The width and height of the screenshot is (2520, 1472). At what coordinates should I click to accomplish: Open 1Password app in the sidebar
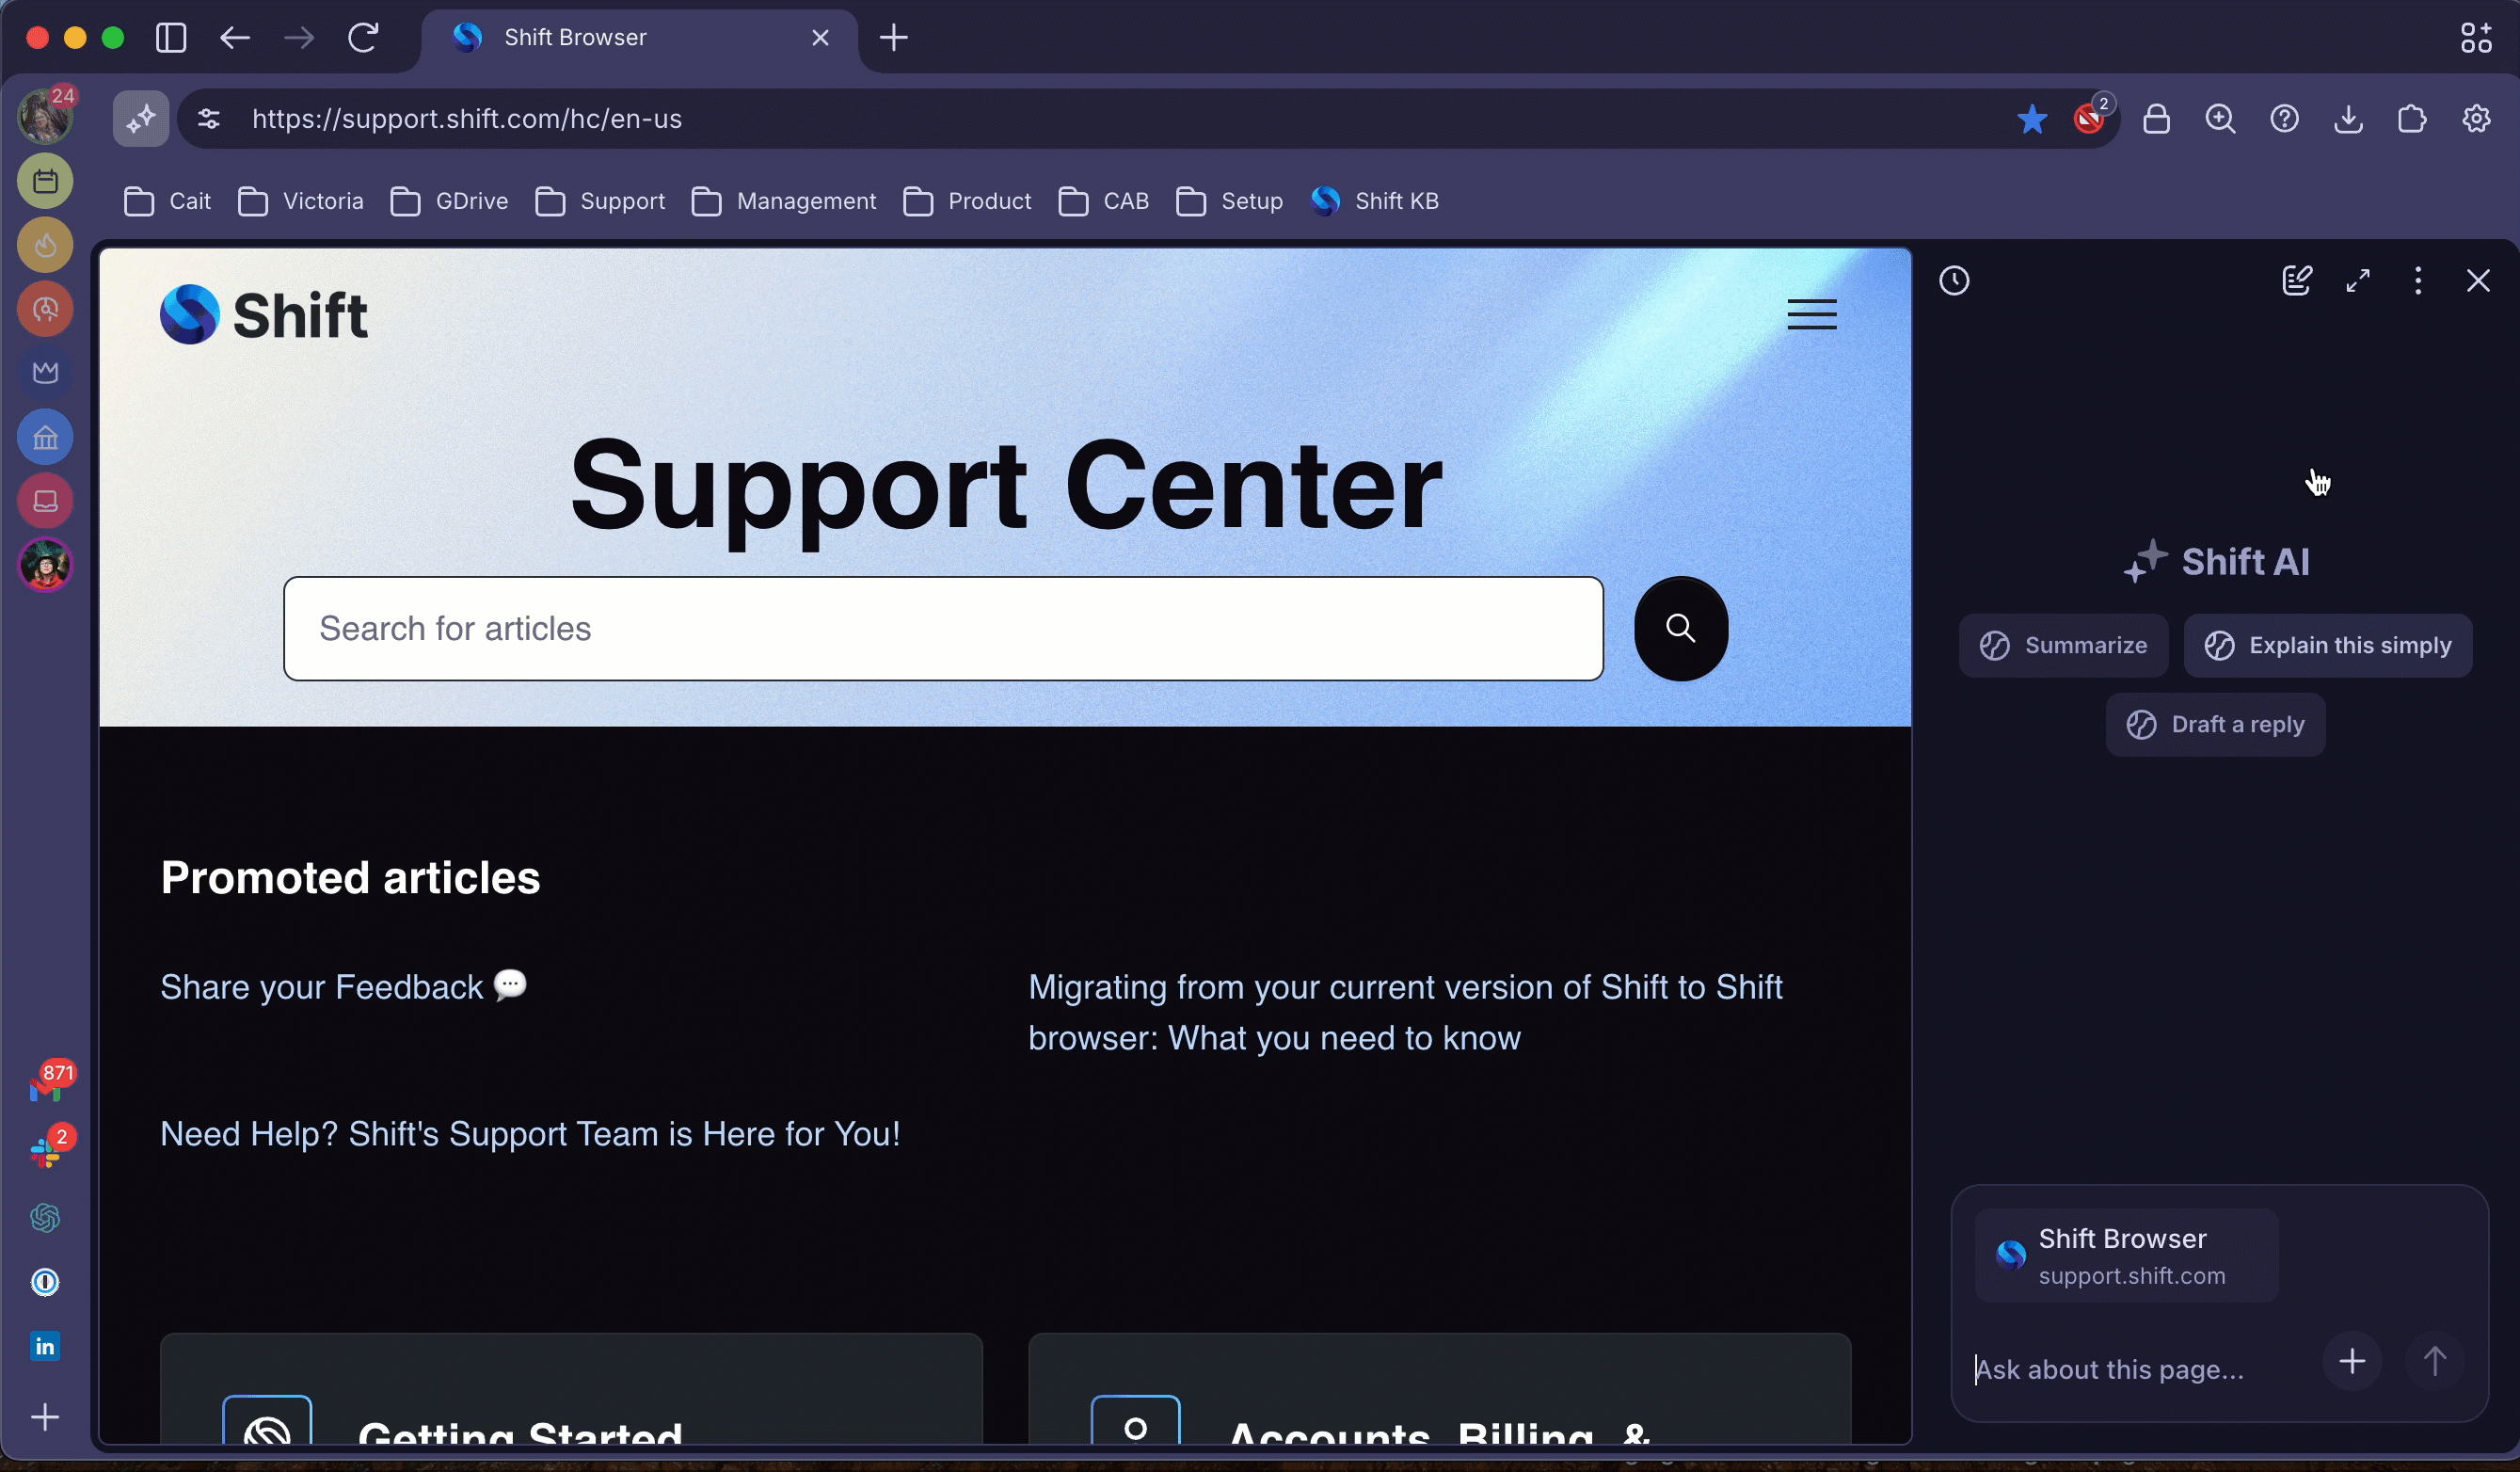pyautogui.click(x=45, y=1282)
